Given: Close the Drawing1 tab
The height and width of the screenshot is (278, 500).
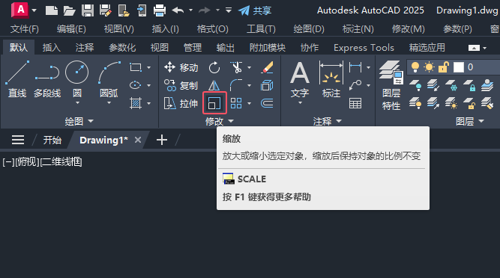Looking at the screenshot, I should pos(138,140).
